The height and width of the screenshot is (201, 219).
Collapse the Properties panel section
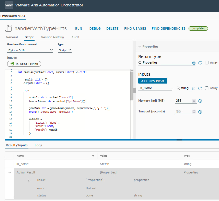(x=140, y=47)
